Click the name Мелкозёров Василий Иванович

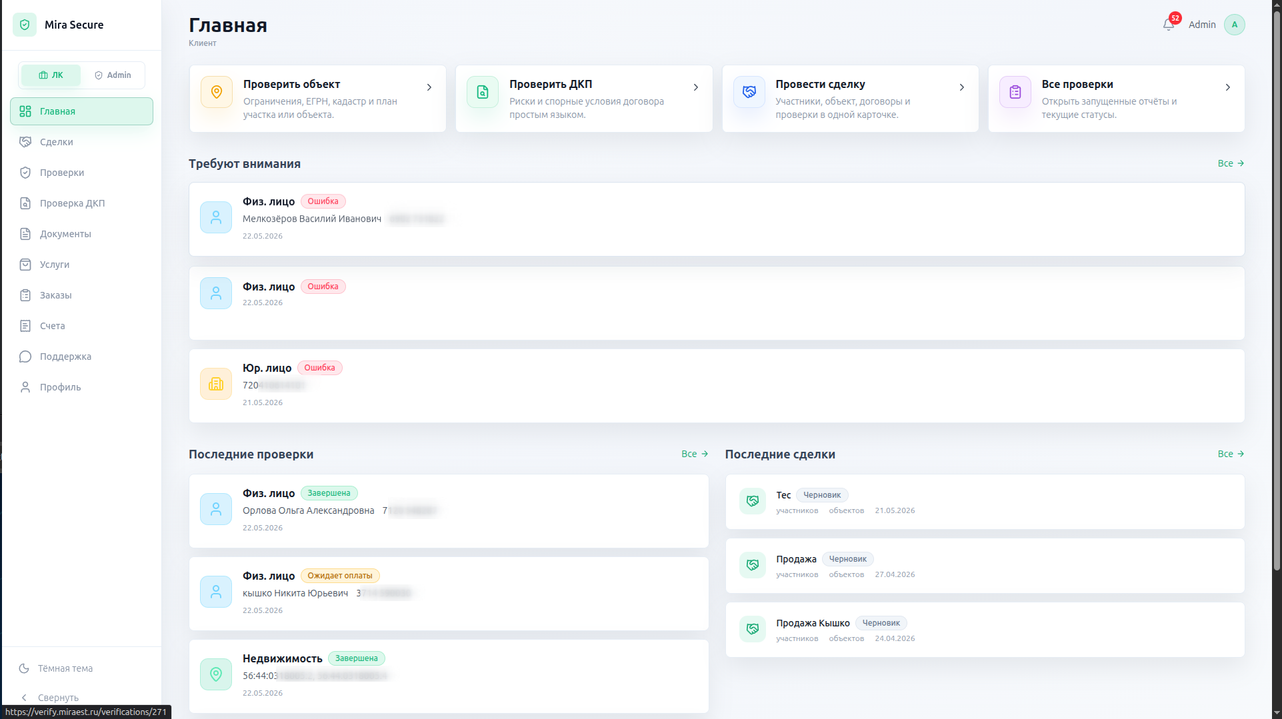tap(312, 219)
